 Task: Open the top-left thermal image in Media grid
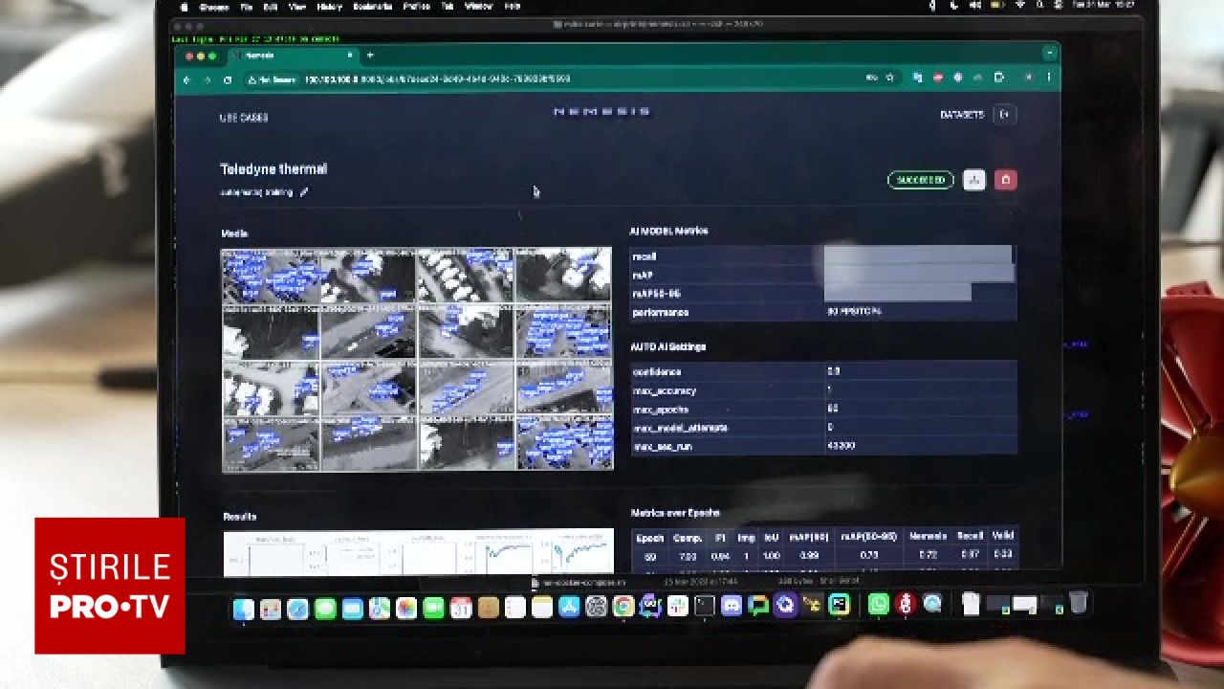point(271,276)
